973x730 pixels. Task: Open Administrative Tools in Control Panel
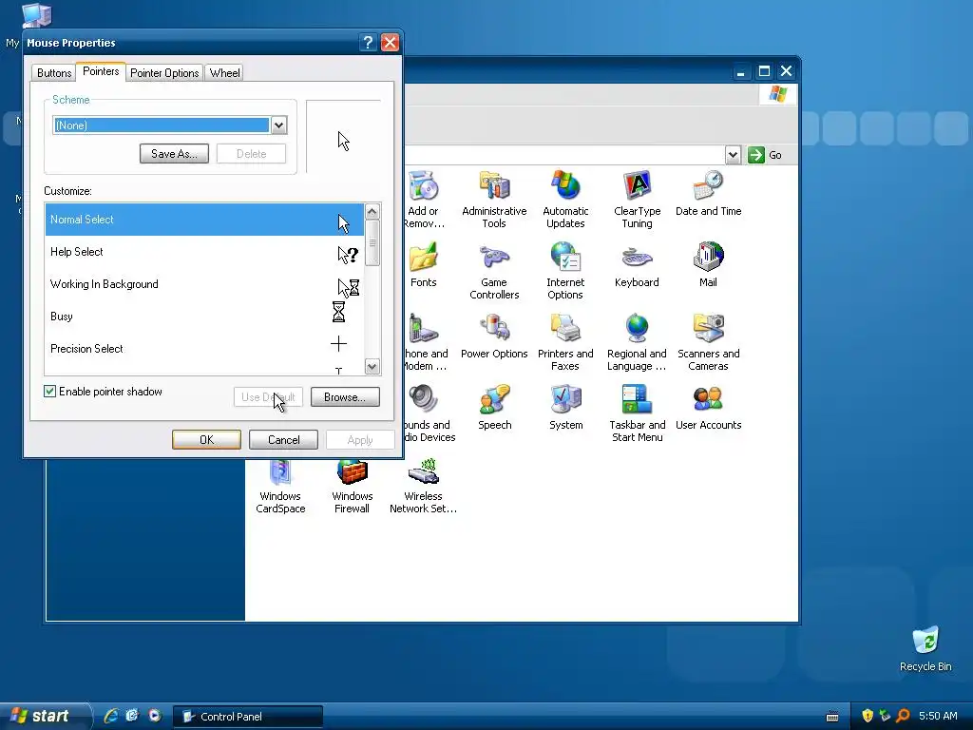point(494,199)
